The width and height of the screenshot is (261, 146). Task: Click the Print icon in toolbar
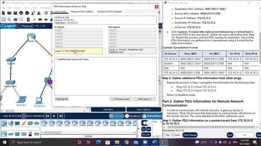pyautogui.click(x=21, y=13)
